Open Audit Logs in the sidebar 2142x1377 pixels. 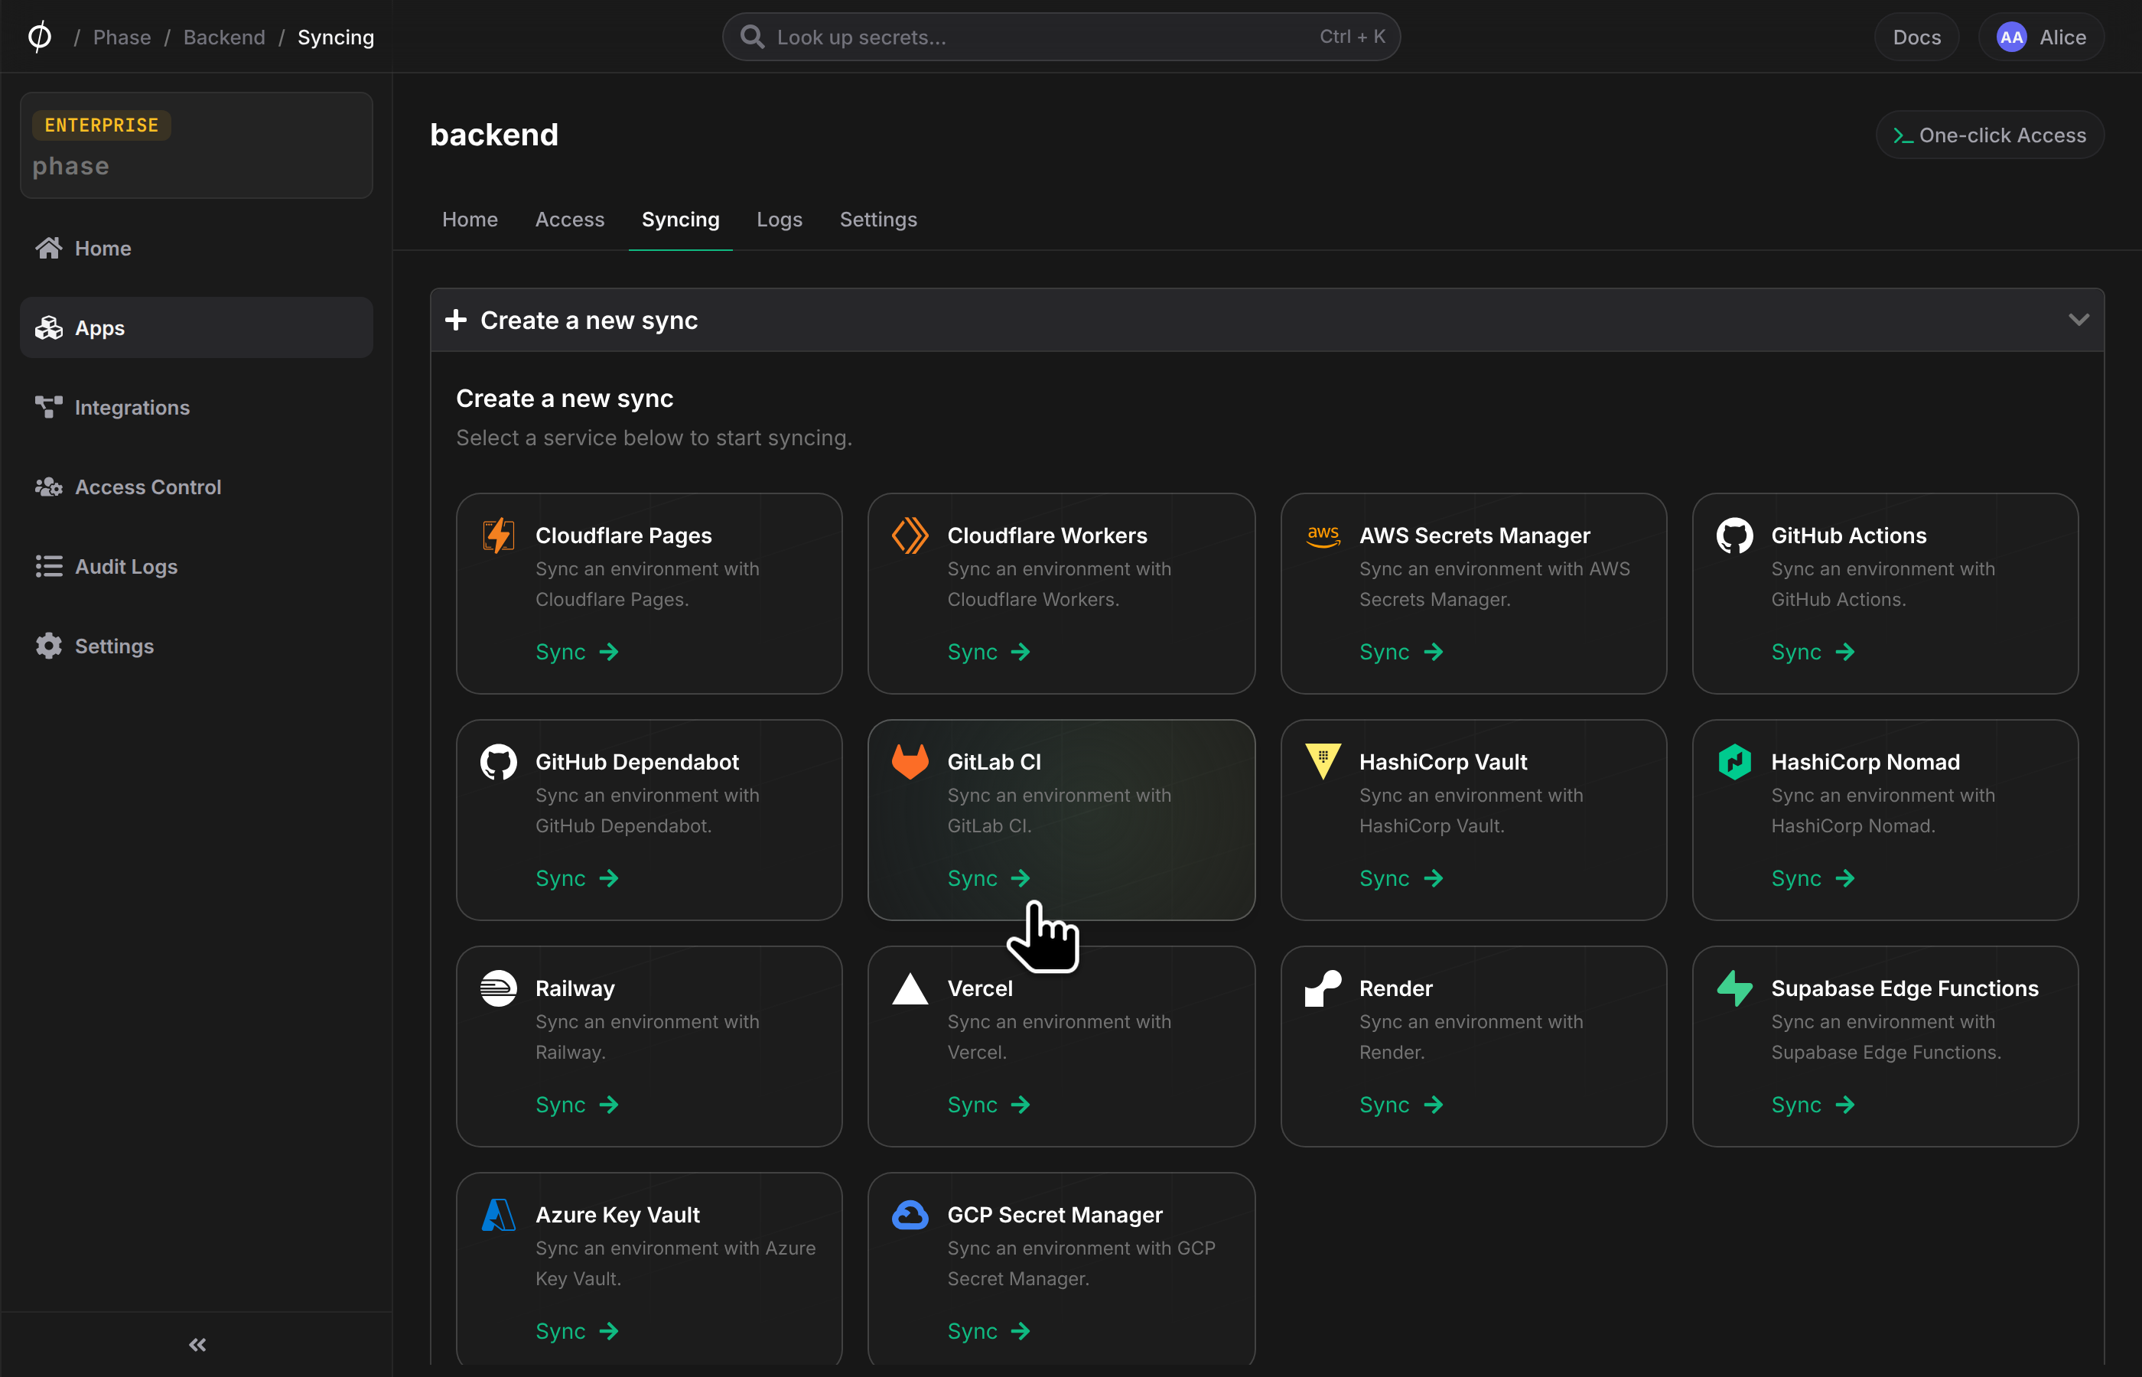(197, 566)
